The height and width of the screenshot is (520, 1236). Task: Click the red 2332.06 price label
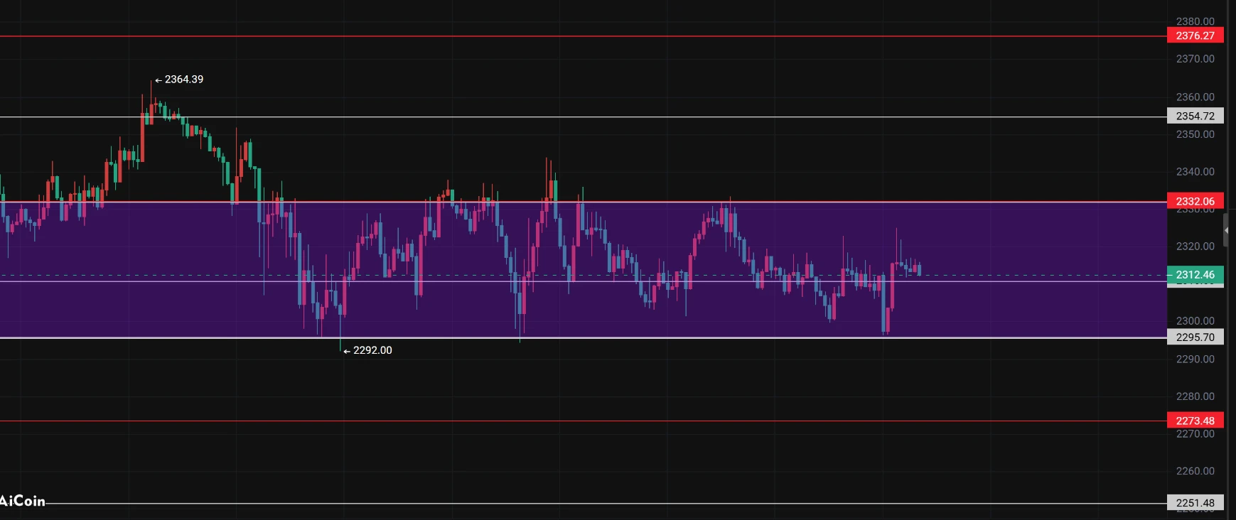point(1195,201)
